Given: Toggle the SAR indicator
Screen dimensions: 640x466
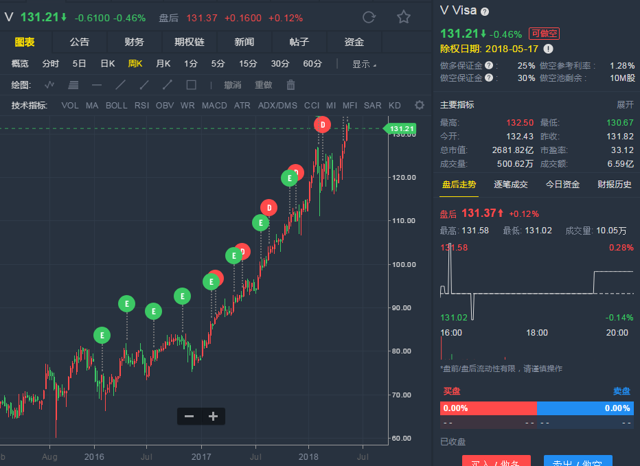Looking at the screenshot, I should tap(373, 105).
